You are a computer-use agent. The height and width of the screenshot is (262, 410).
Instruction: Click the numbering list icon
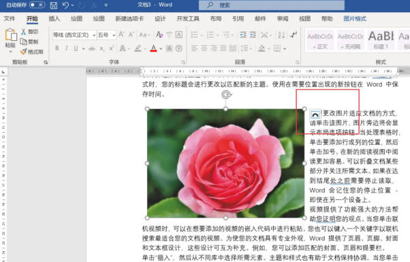click(210, 35)
